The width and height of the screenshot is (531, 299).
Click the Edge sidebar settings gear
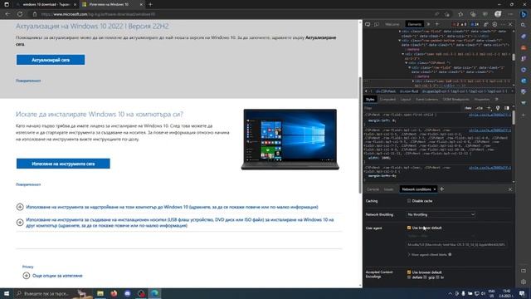524,282
